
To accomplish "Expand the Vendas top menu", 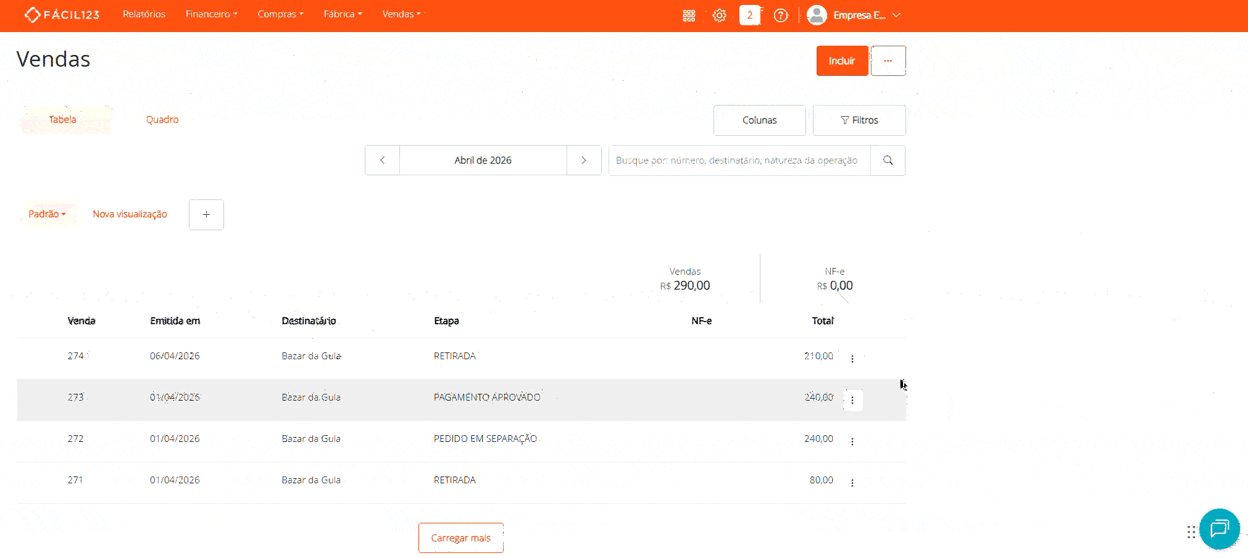I will point(401,14).
